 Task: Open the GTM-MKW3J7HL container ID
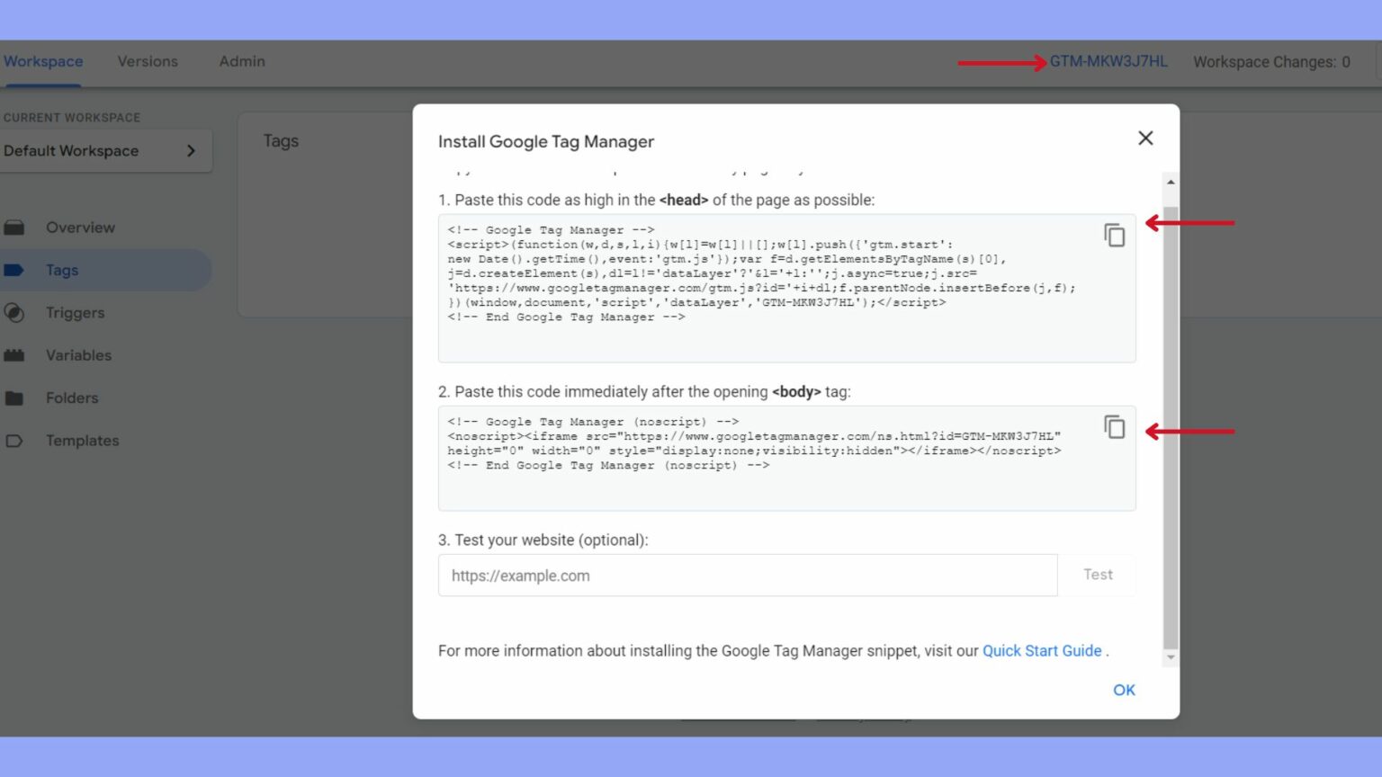[1108, 61]
